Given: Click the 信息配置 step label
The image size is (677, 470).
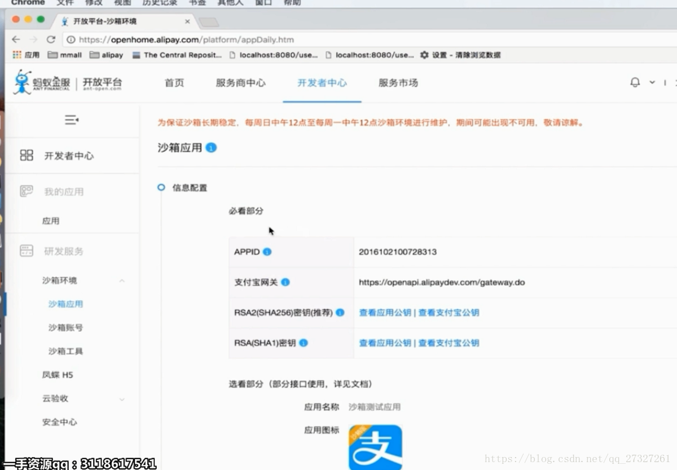Looking at the screenshot, I should (x=190, y=187).
